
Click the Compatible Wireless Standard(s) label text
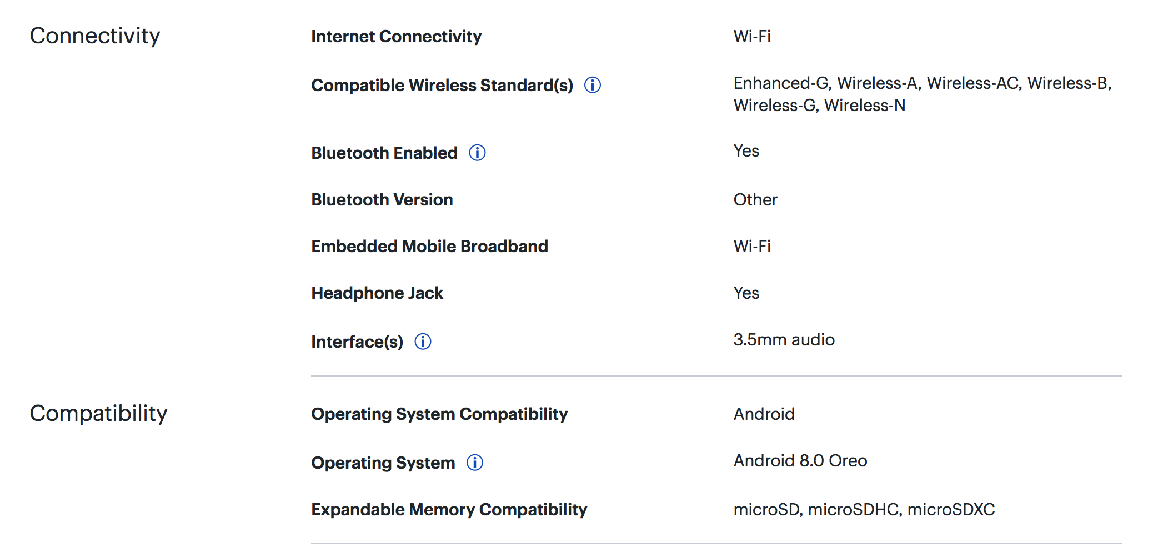pos(442,86)
